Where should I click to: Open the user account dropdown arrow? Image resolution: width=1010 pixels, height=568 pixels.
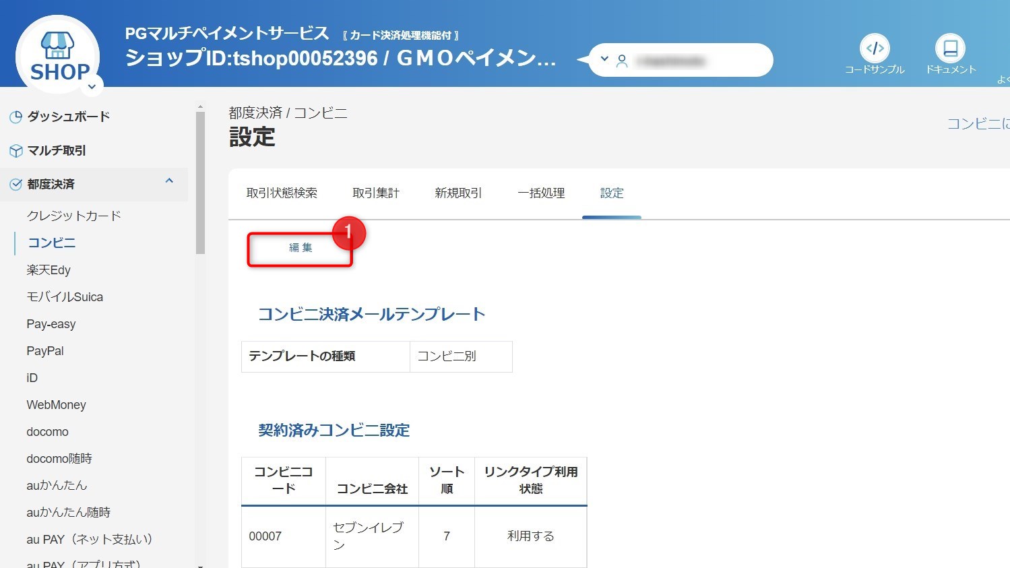(604, 59)
